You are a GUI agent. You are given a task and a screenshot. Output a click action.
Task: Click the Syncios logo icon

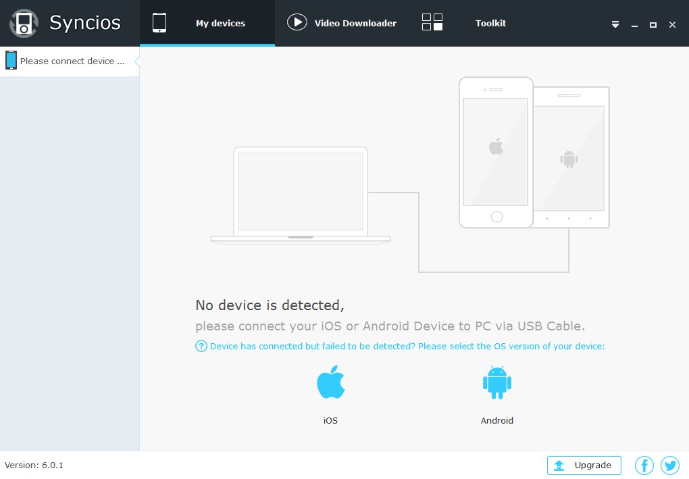[23, 22]
